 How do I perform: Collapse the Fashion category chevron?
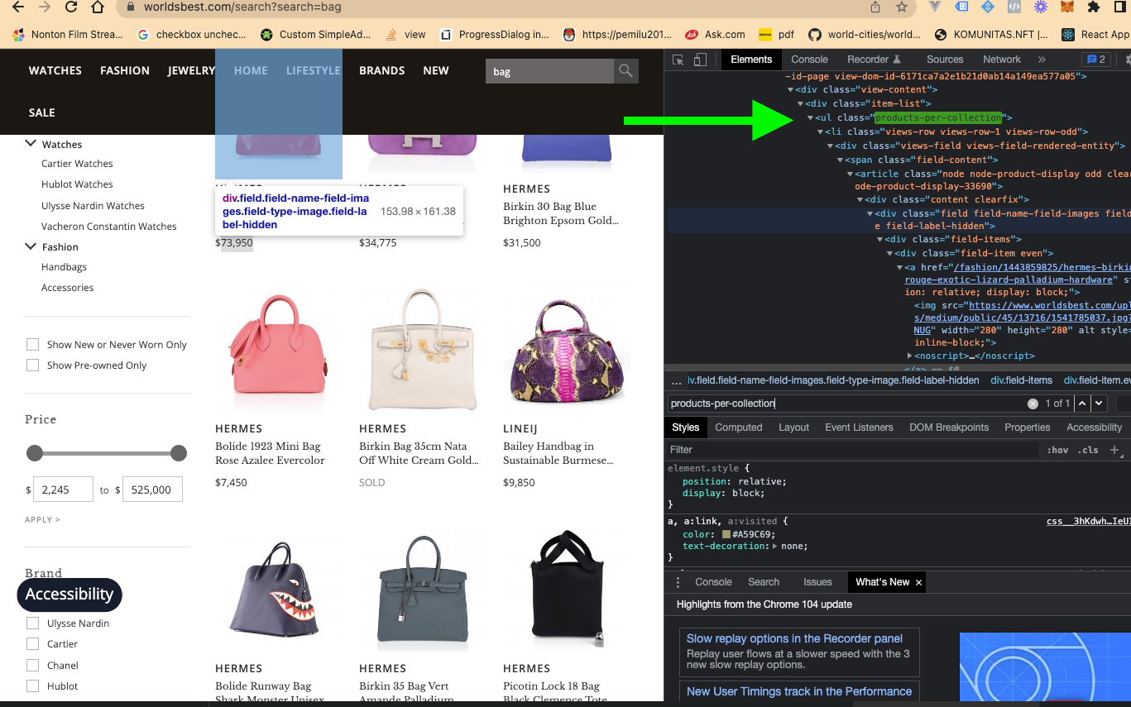(x=31, y=246)
